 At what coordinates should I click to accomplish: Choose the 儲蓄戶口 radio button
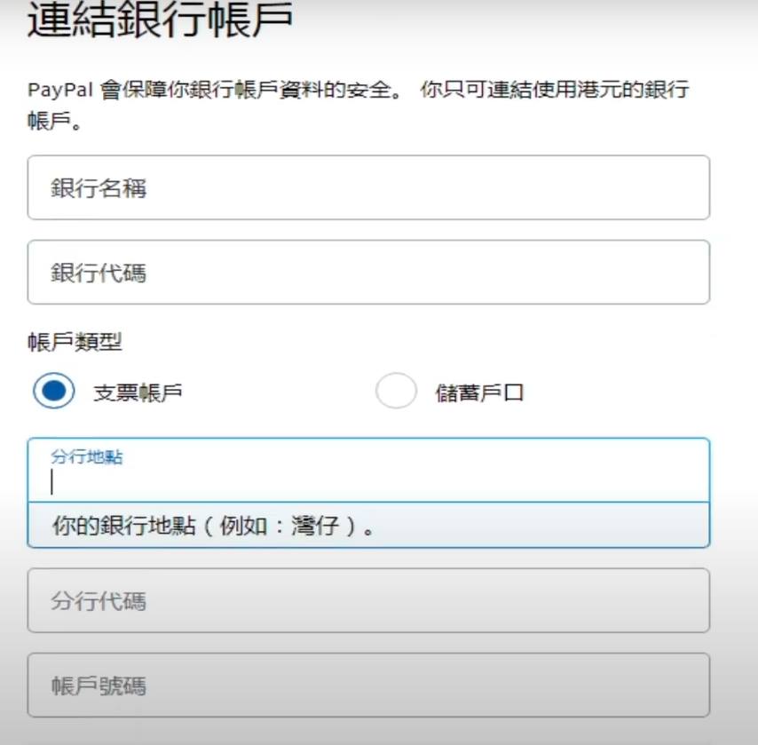[396, 392]
